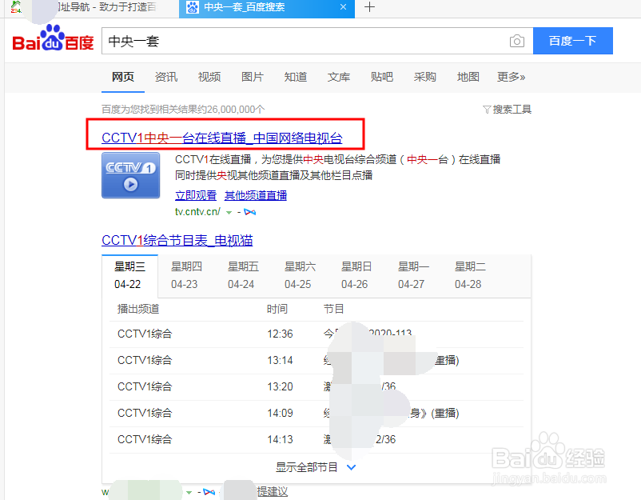Select the 视频 search category
This screenshot has height=500, width=641.
pos(209,77)
